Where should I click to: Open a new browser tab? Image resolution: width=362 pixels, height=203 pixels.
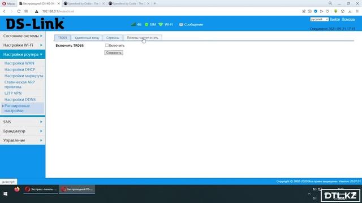point(155,3)
